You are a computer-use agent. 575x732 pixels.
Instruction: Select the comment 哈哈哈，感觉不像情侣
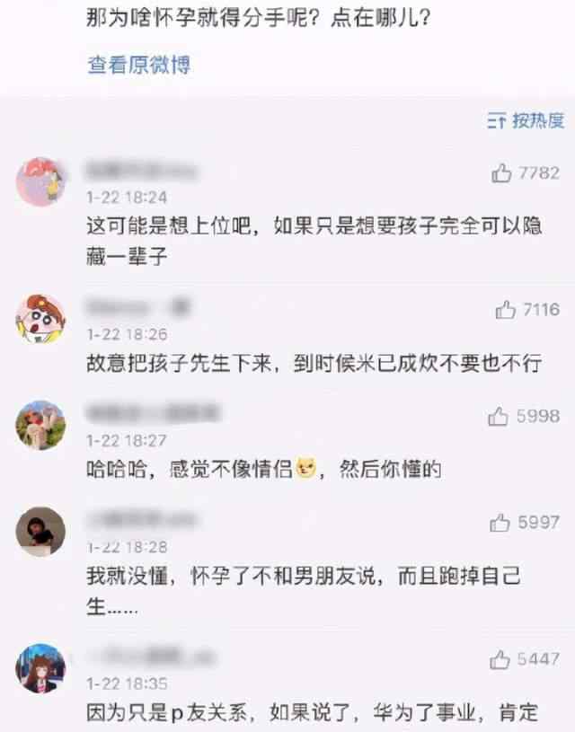pyautogui.click(x=263, y=469)
